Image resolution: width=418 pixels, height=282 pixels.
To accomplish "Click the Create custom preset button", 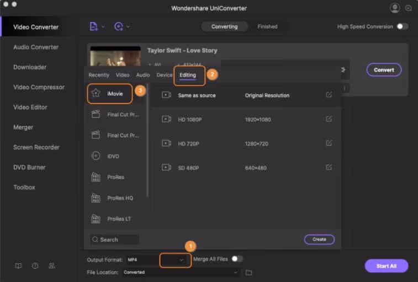I will coord(319,239).
